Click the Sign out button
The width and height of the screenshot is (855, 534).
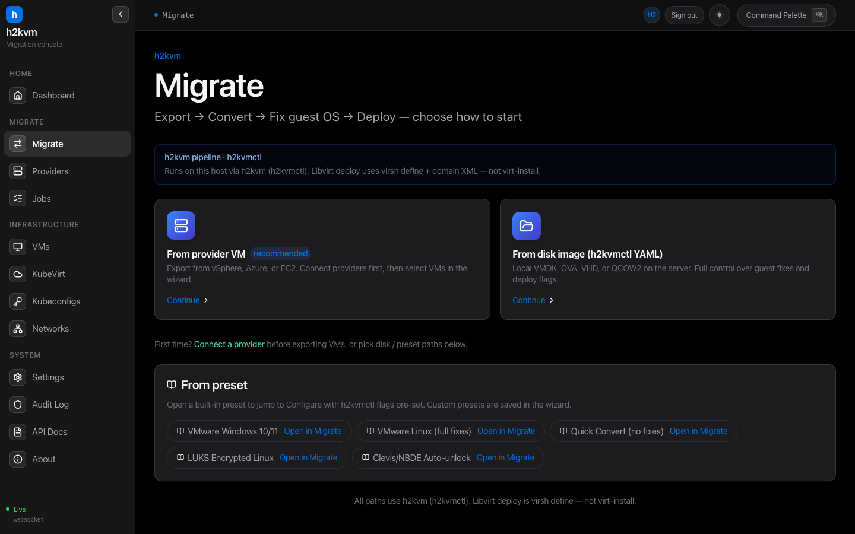[685, 15]
